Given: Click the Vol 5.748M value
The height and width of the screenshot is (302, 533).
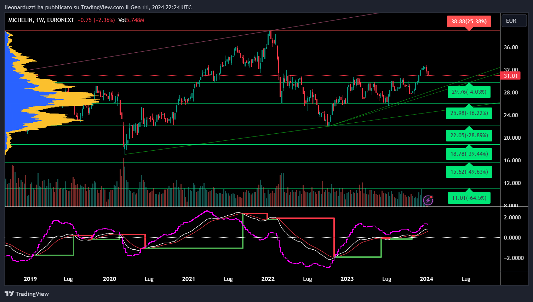Looking at the screenshot, I should [x=131, y=20].
